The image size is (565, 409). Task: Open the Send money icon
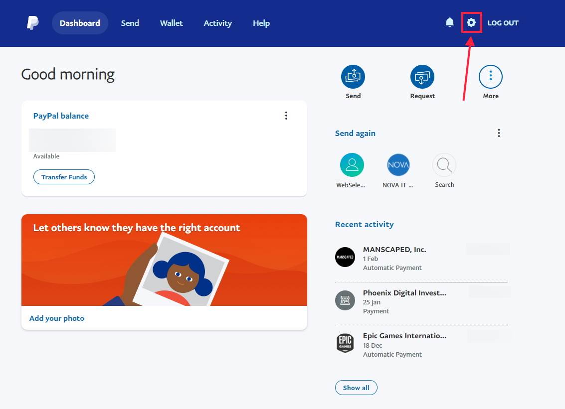pos(353,76)
